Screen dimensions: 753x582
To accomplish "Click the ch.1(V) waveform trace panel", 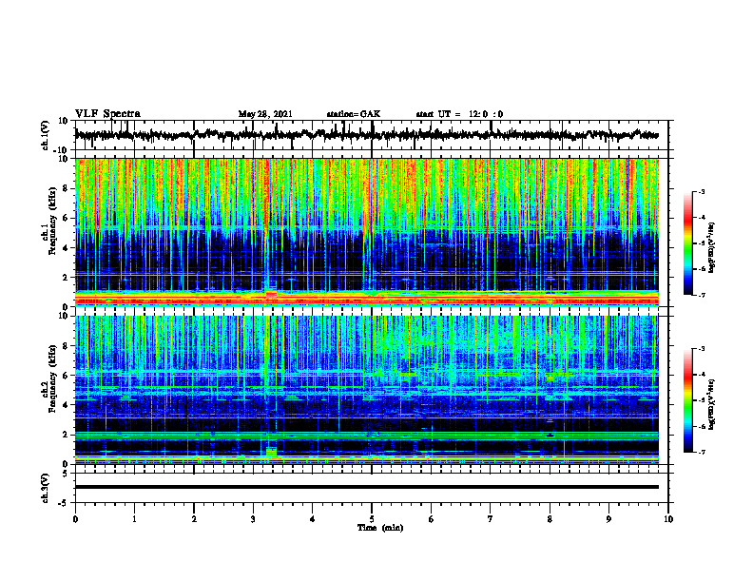I will click(372, 135).
